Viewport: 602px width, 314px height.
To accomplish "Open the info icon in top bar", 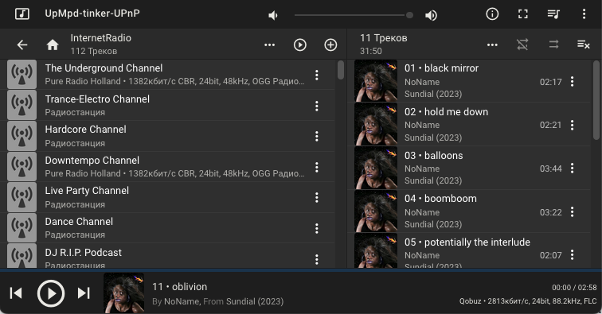I will tap(492, 14).
